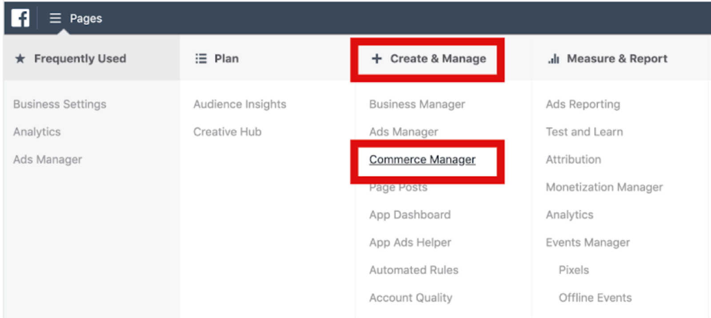Select the Create & Manage section header
The height and width of the screenshot is (318, 711).
[438, 59]
